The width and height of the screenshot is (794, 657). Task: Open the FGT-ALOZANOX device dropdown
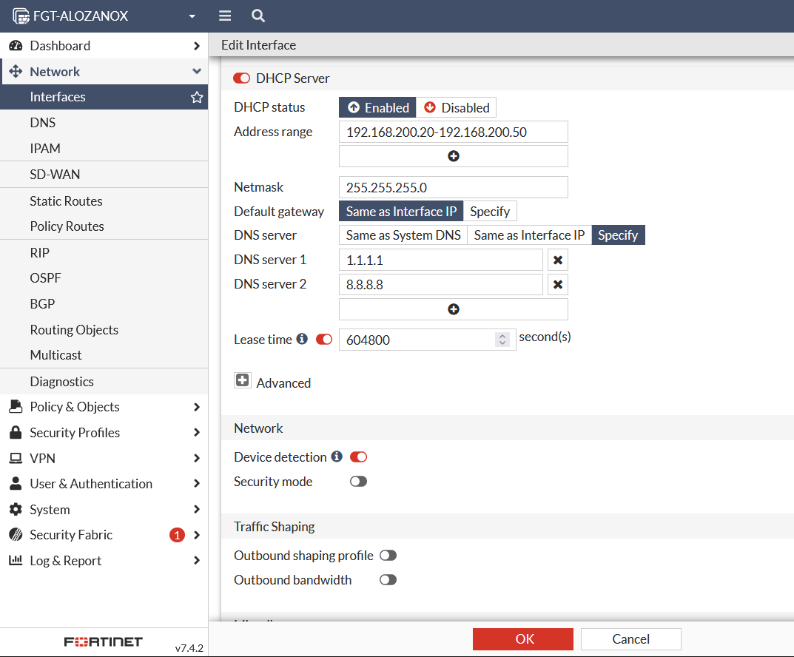(191, 16)
